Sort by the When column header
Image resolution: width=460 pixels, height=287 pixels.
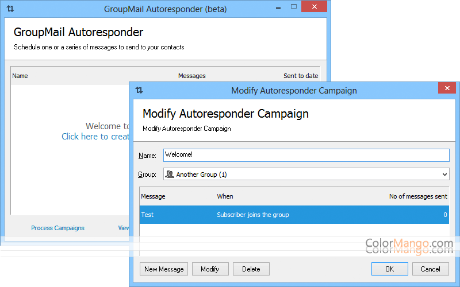(225, 196)
